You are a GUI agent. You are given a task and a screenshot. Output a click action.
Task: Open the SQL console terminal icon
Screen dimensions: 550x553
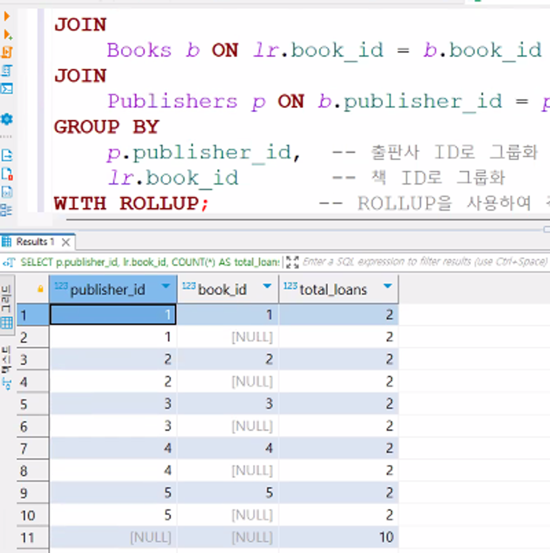(7, 89)
